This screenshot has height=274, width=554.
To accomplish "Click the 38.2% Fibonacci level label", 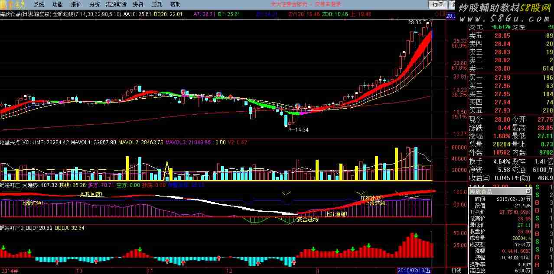I will pos(459,94).
